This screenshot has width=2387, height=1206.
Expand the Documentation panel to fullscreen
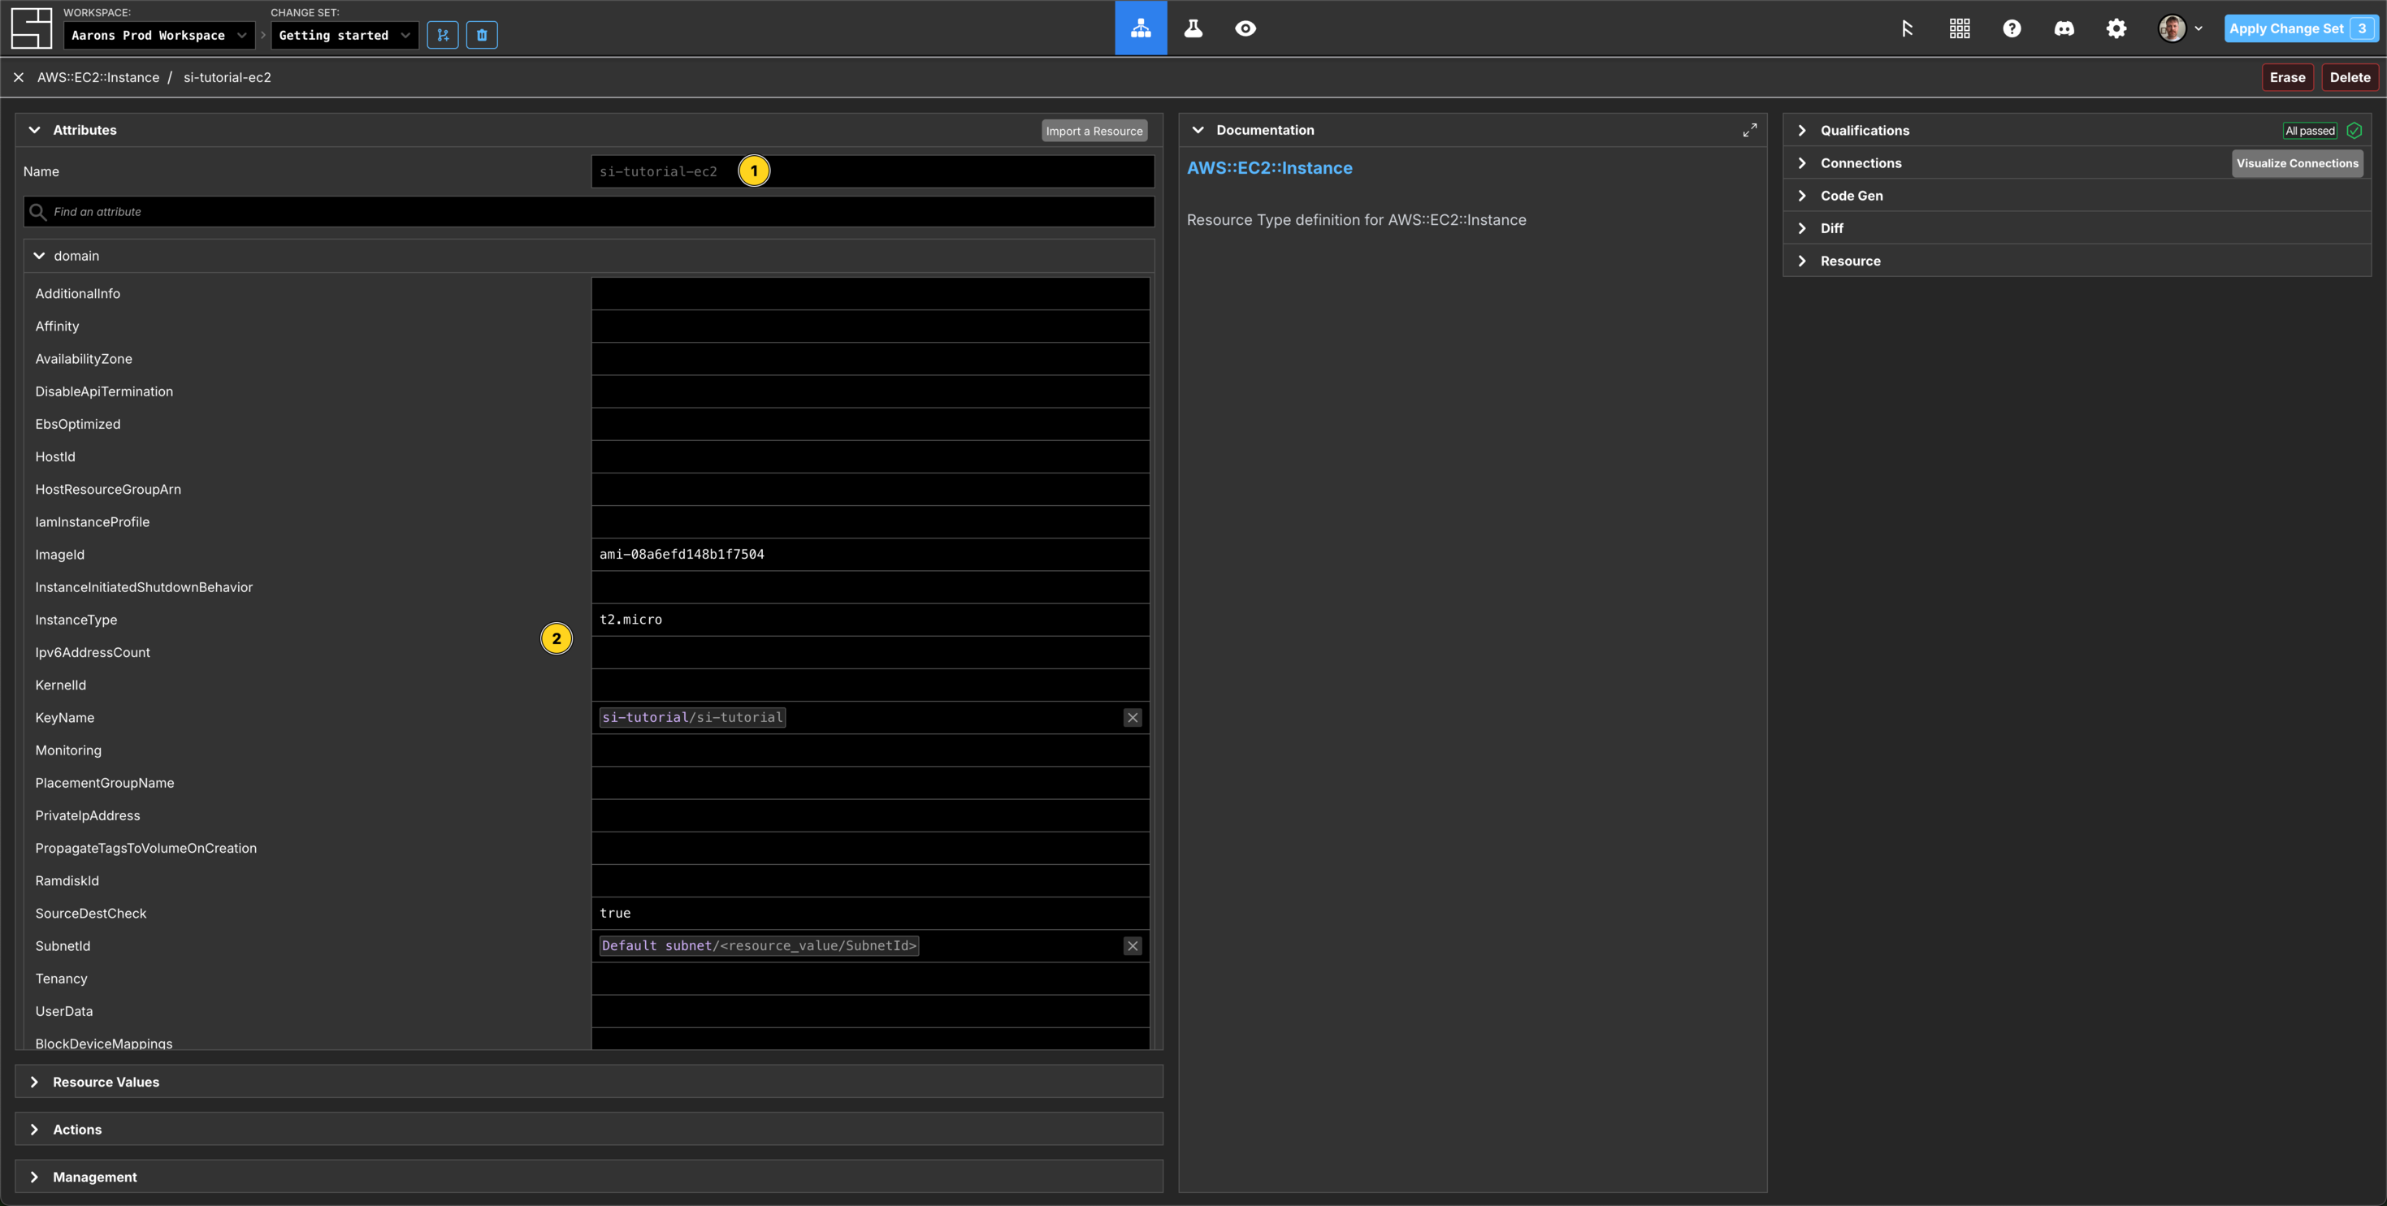(1749, 131)
